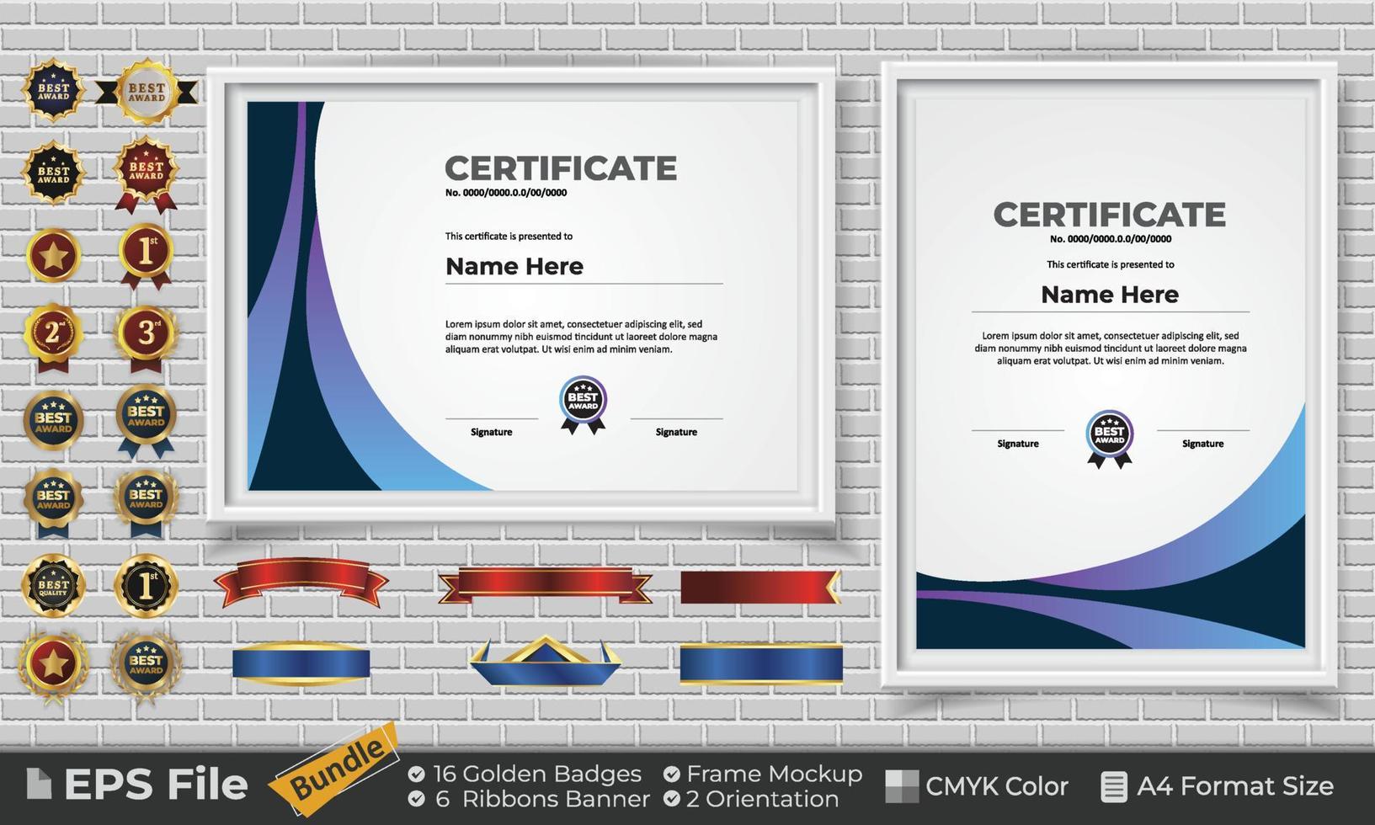Click certificate number on landscape certificate

pos(506,193)
